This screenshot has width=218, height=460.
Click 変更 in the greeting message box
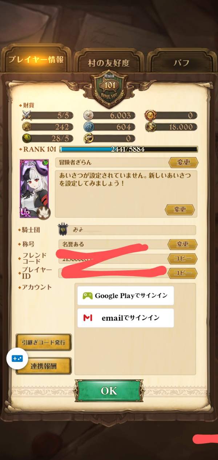coord(180,209)
